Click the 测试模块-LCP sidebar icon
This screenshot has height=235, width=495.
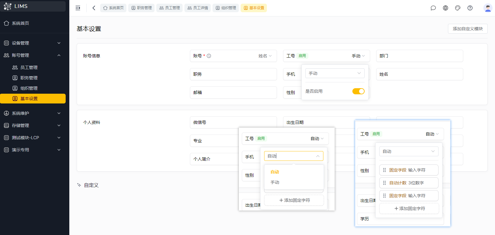[x=6, y=138]
